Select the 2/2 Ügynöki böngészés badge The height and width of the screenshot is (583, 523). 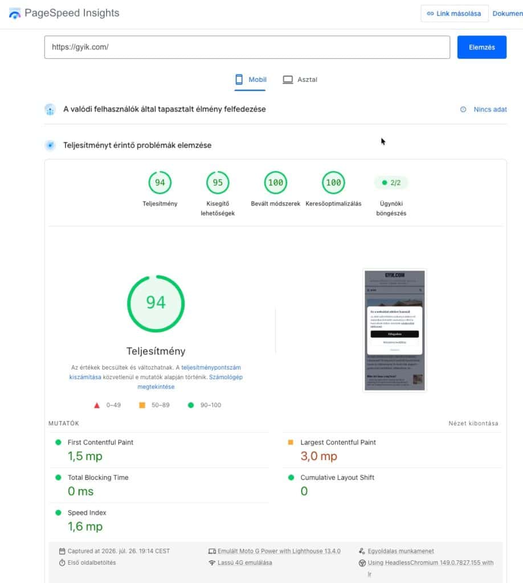391,183
